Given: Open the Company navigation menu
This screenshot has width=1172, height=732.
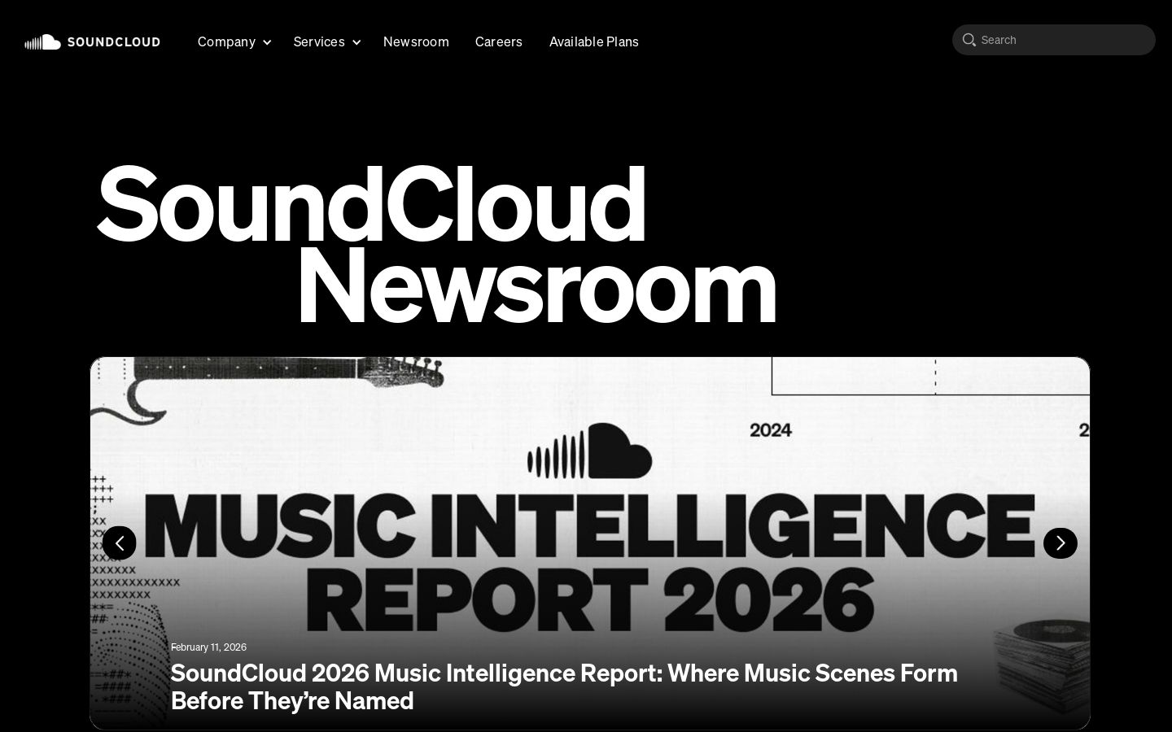Looking at the screenshot, I should point(226,41).
